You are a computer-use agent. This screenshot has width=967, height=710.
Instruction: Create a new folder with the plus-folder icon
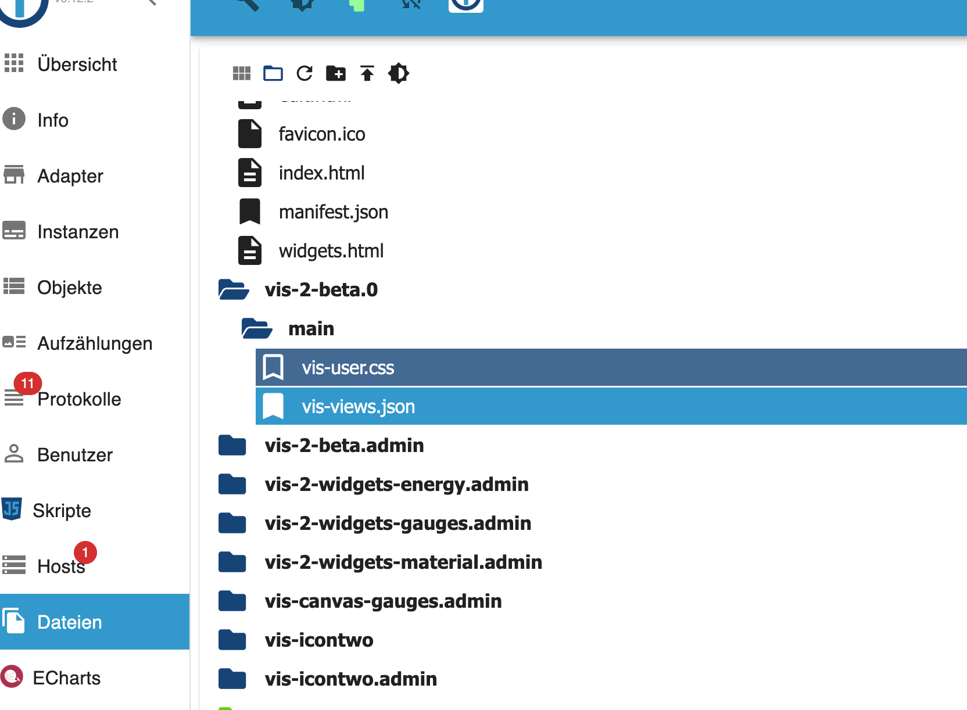click(336, 73)
